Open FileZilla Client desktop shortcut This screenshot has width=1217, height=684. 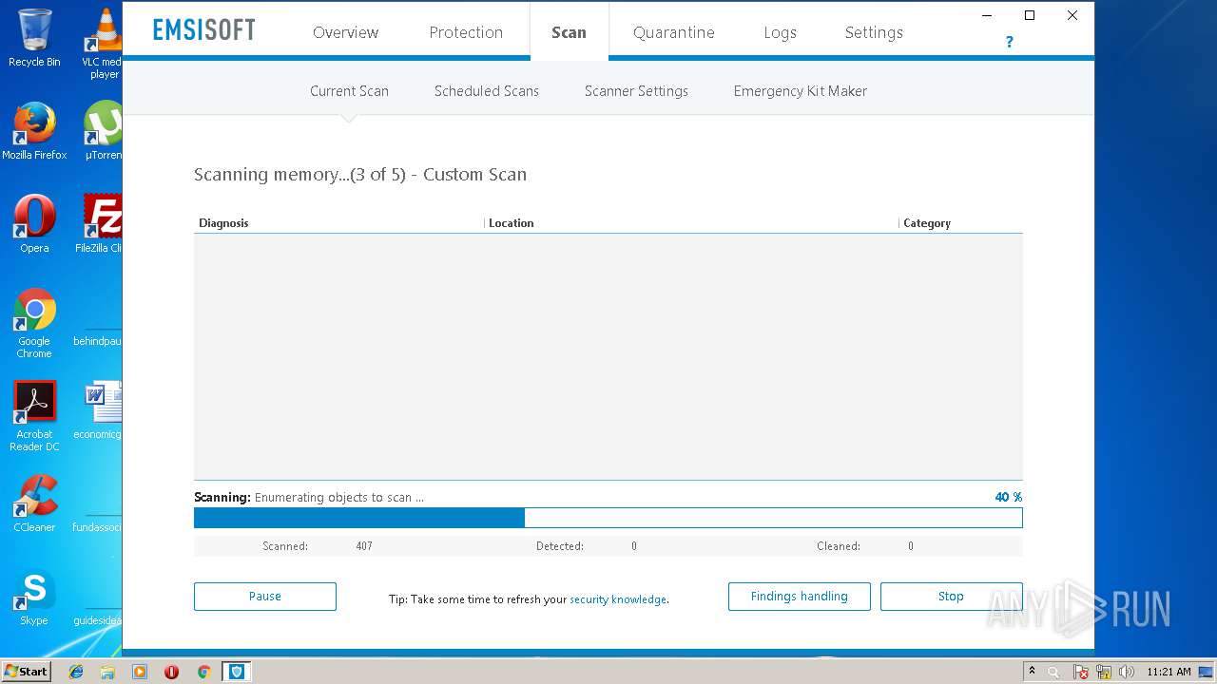pos(100,224)
